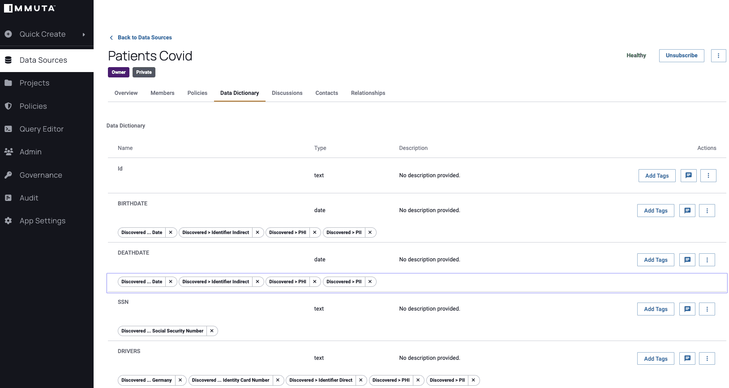Remove Social Security Number tag from SSN
Viewport: 729px width, 388px height.
212,331
